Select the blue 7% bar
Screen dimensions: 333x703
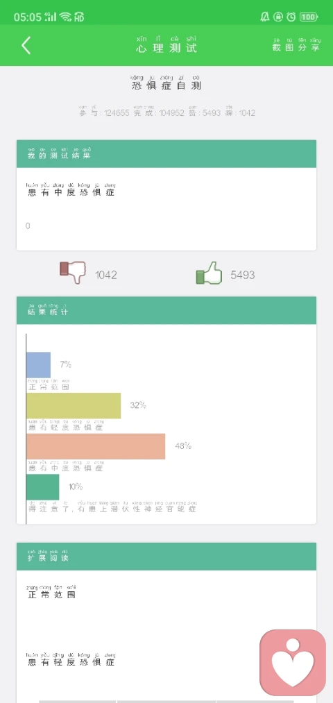tap(39, 365)
